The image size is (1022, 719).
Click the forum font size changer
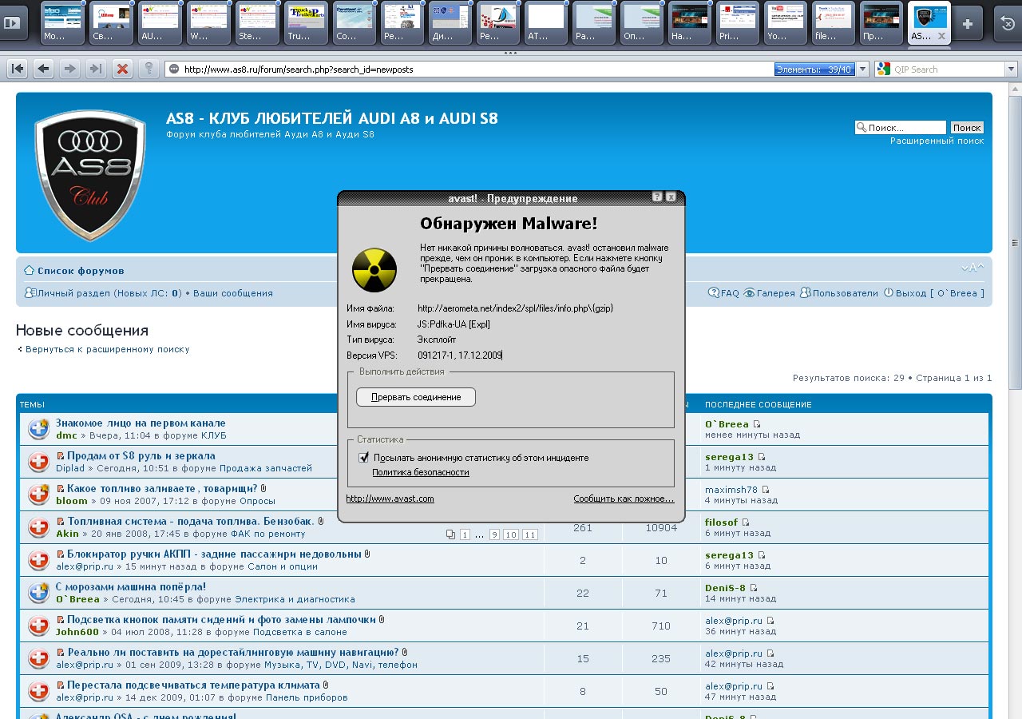pyautogui.click(x=972, y=268)
